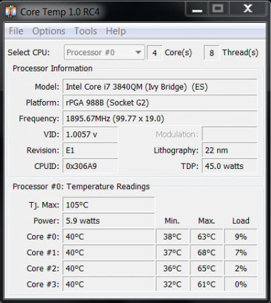Click Core #3 load value 0%
This screenshot has width=271, height=303.
pos(241,284)
